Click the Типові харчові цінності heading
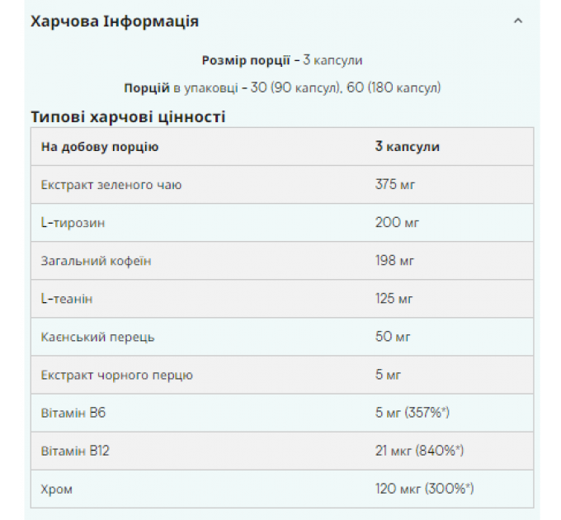This screenshot has width=561, height=520. (128, 116)
